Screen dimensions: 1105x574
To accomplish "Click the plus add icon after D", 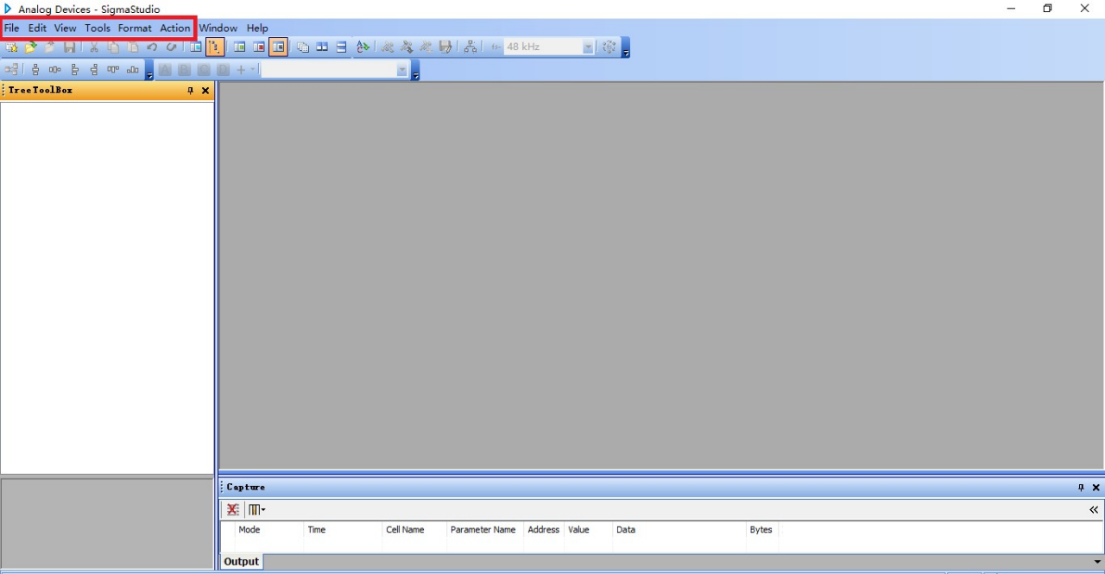I will (x=242, y=70).
